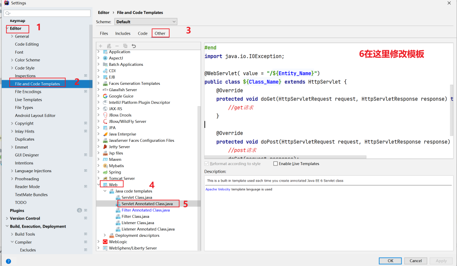The height and width of the screenshot is (266, 457).
Task: Click the Maven icon in template list
Action: coord(105,160)
